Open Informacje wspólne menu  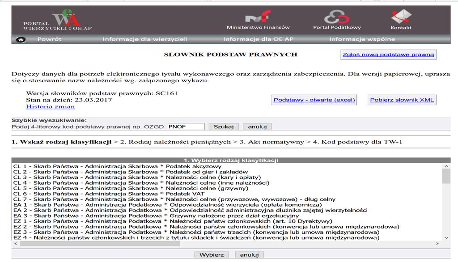tap(362, 39)
